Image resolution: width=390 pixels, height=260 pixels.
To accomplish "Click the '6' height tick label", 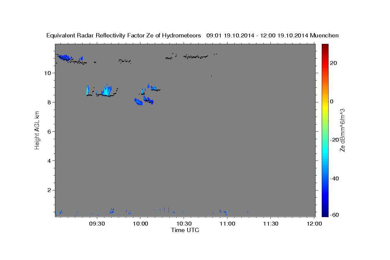I will tap(50, 131).
